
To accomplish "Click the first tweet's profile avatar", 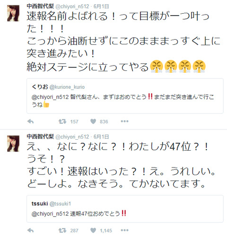I will [13, 13].
